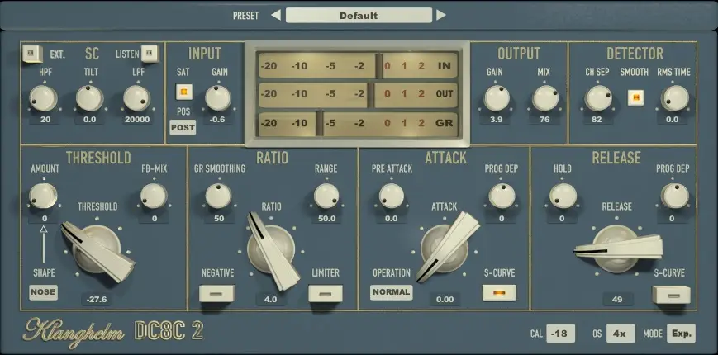Toggle the Release S-CURVE switch
Image resolution: width=718 pixels, height=355 pixels.
click(671, 295)
